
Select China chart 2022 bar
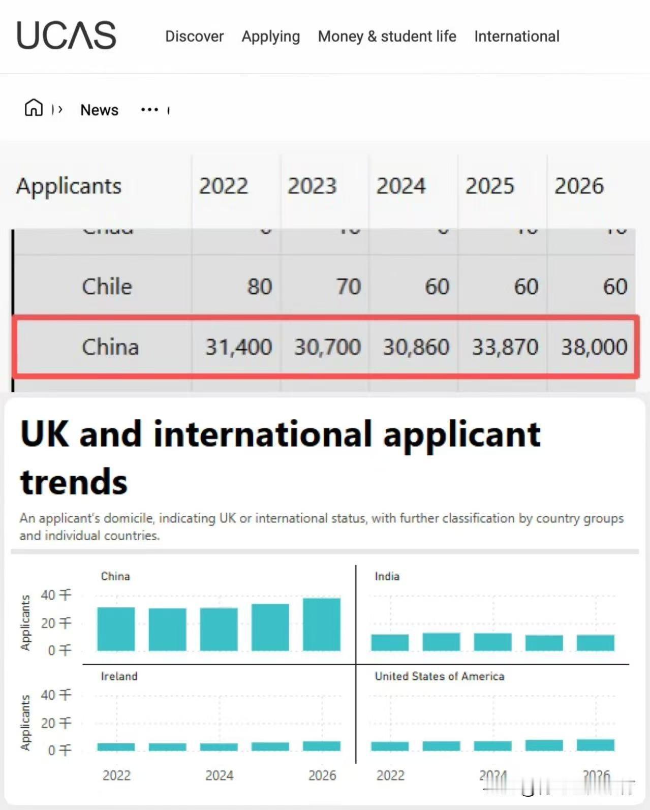coord(116,629)
